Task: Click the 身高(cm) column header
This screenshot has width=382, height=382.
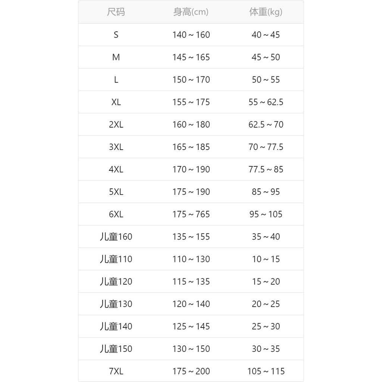Action: [191, 12]
